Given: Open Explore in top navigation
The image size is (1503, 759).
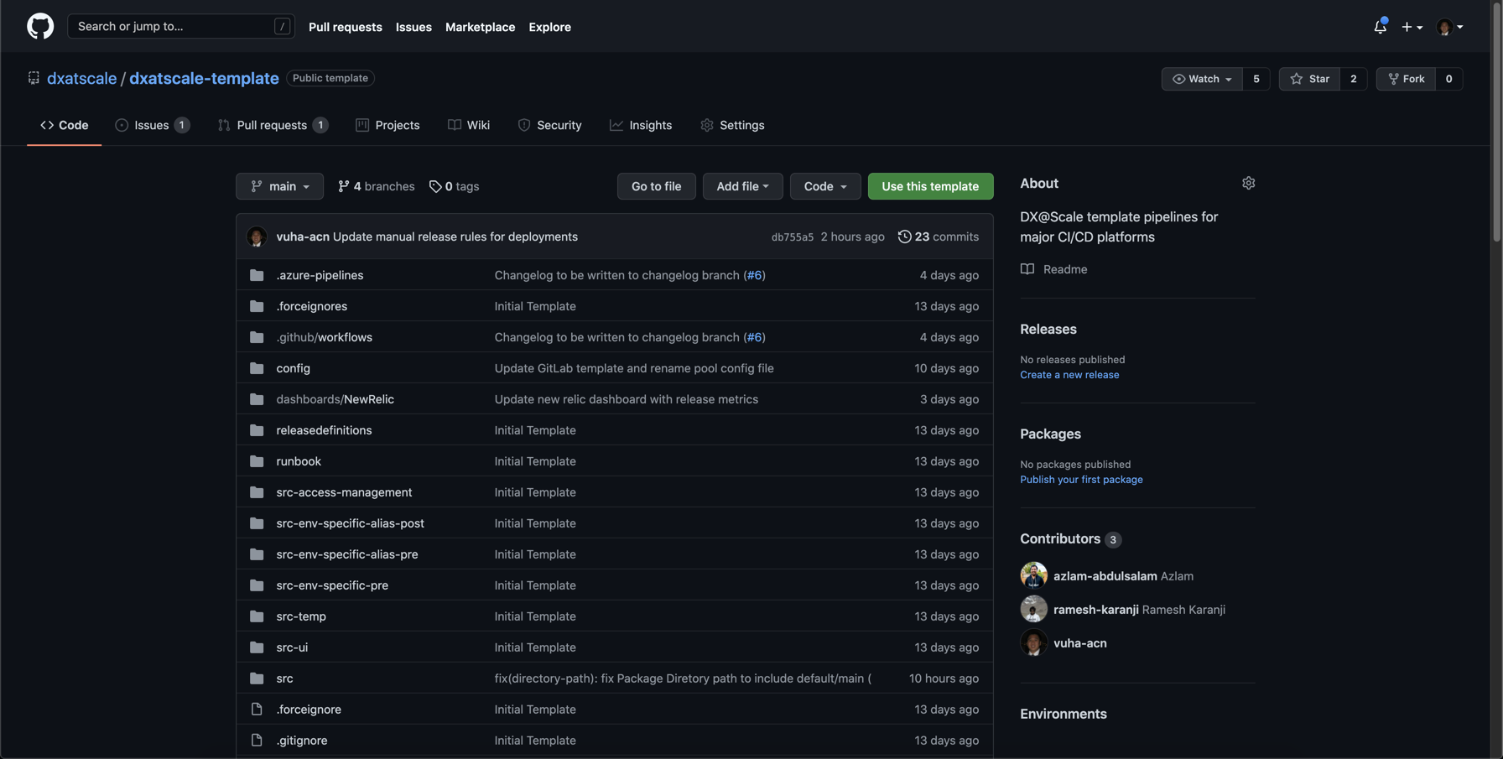Looking at the screenshot, I should [549, 27].
